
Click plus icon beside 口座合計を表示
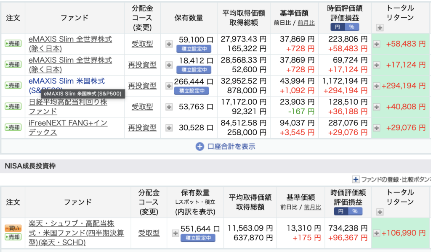(x=200, y=147)
